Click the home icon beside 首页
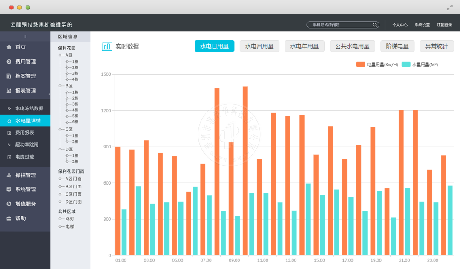Viewport: 460px width, 269px height. click(9, 47)
